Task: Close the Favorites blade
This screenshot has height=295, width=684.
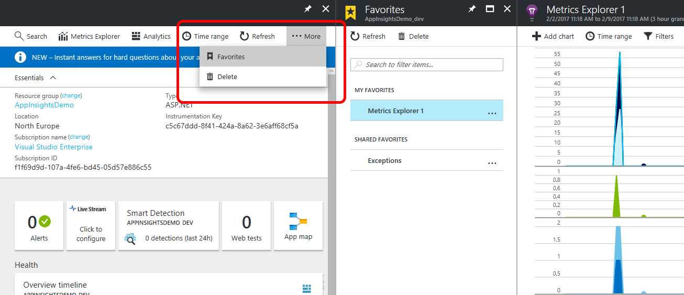Action: point(506,9)
